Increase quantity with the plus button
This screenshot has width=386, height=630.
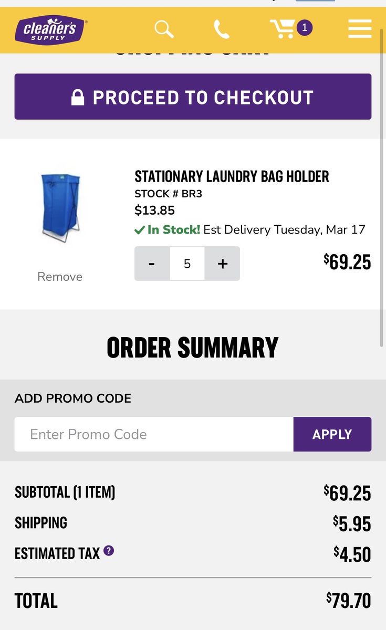(x=222, y=264)
